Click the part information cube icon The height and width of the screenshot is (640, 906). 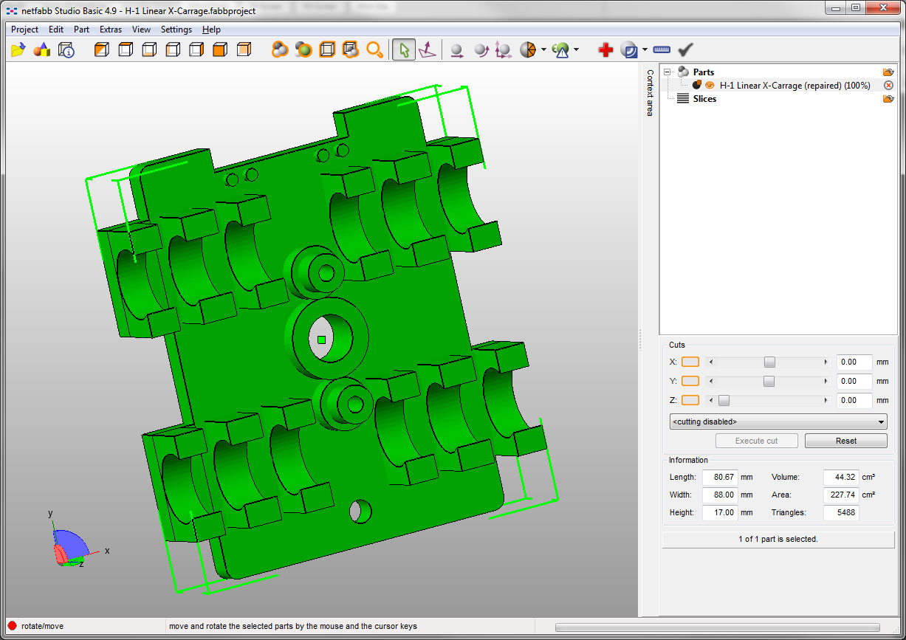click(66, 50)
